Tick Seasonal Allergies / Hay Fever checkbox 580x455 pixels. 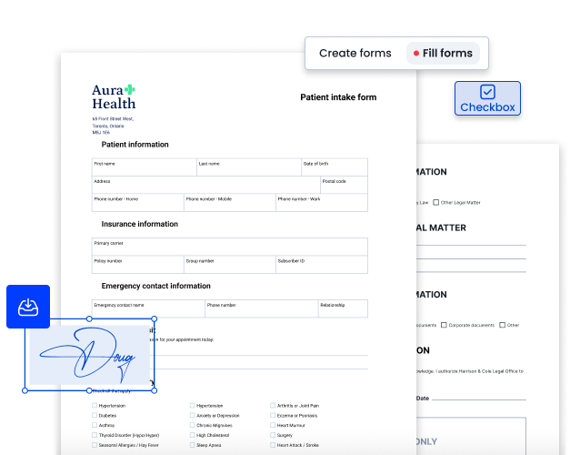point(95,445)
